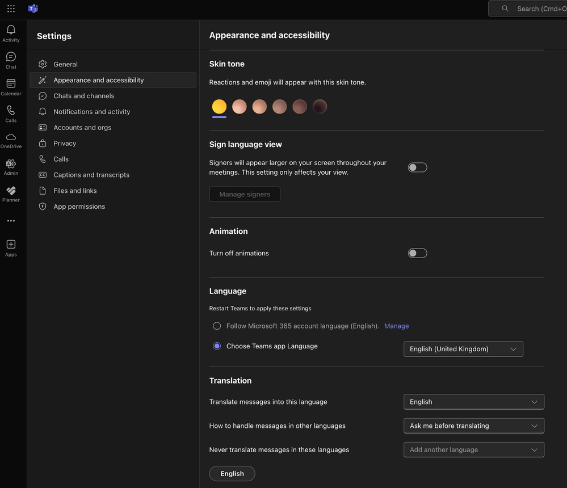Screen dimensions: 567x488
Task: Go to App permissions settings
Action: pos(113,207)
